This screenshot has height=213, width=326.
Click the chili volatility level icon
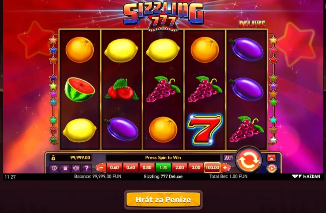228,158
